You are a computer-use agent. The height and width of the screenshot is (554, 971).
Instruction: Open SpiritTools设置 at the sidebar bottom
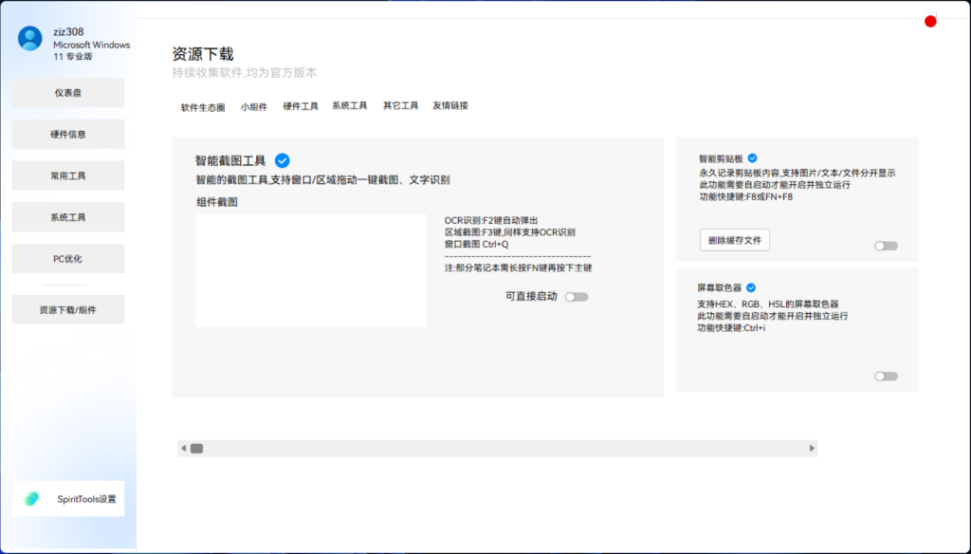pyautogui.click(x=67, y=498)
